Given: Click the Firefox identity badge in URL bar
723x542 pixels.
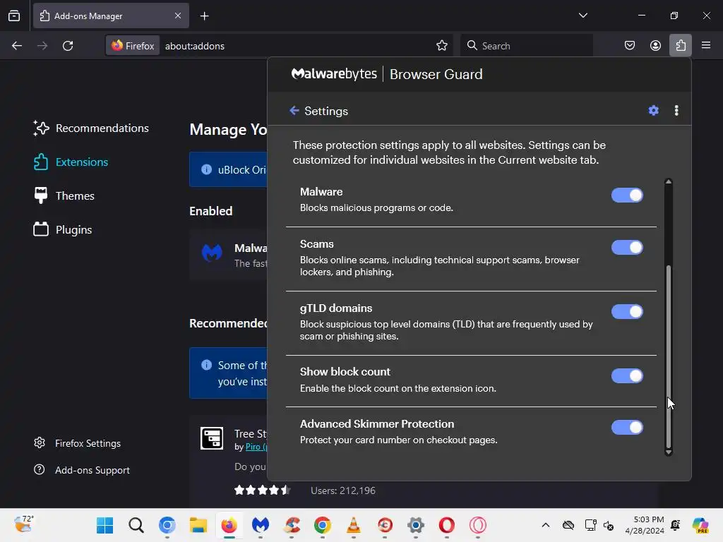Looking at the screenshot, I should (133, 46).
